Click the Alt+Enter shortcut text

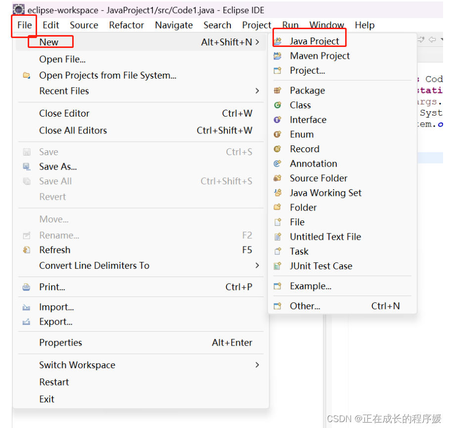232,342
